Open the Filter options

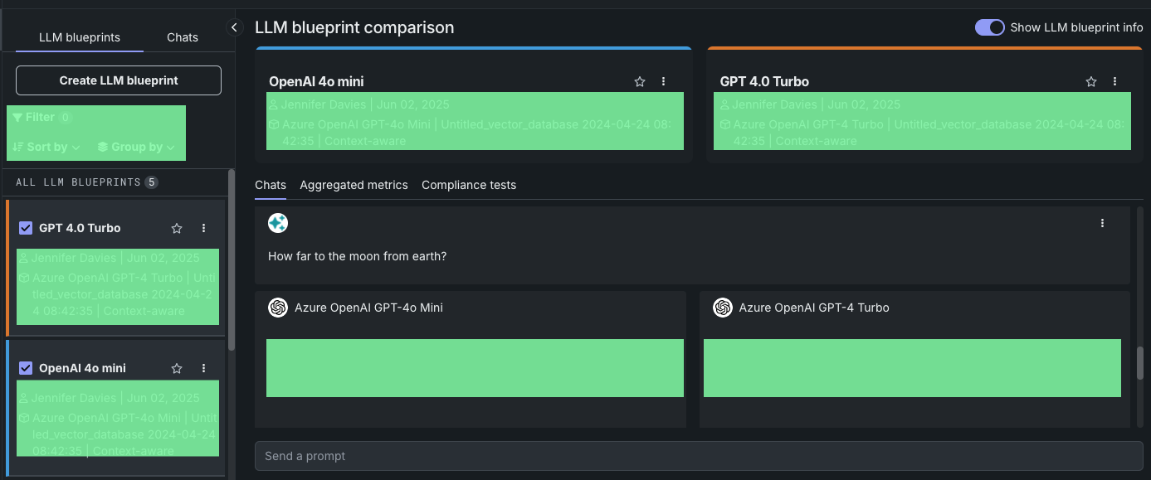tap(41, 118)
